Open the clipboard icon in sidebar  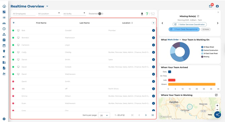pyautogui.click(x=4, y=40)
